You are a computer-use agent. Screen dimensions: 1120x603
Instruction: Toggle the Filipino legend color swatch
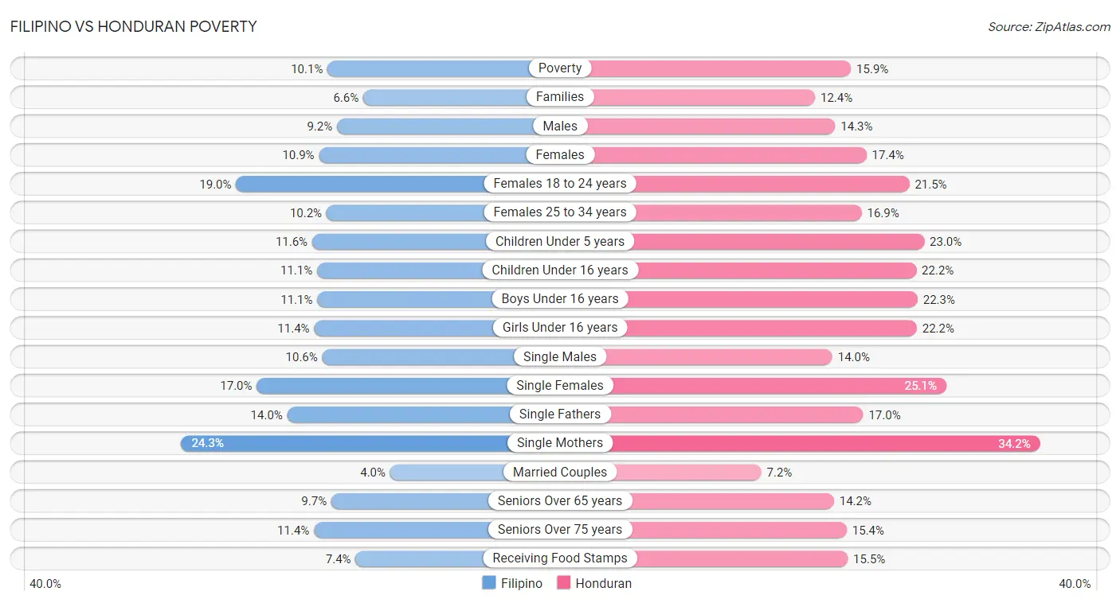click(488, 583)
